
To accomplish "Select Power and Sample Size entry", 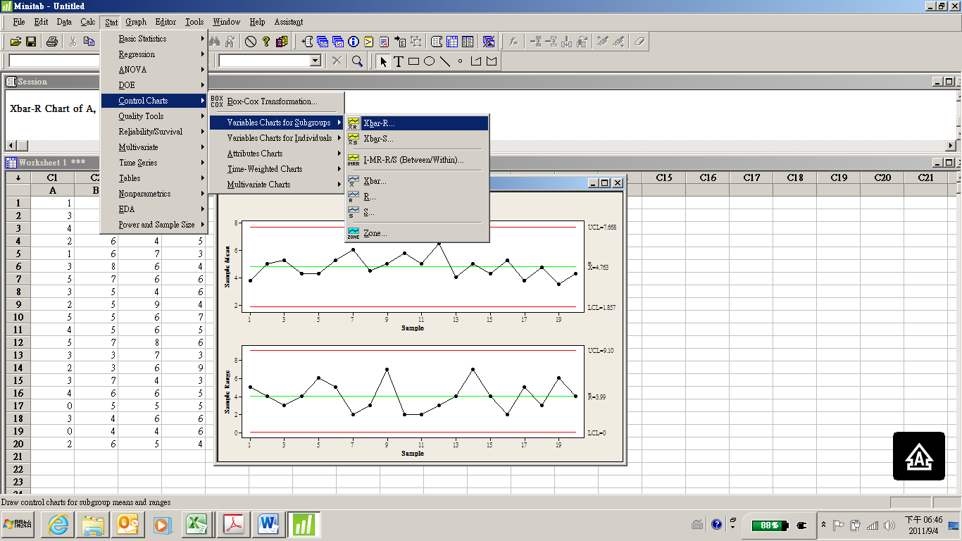I will click(154, 225).
